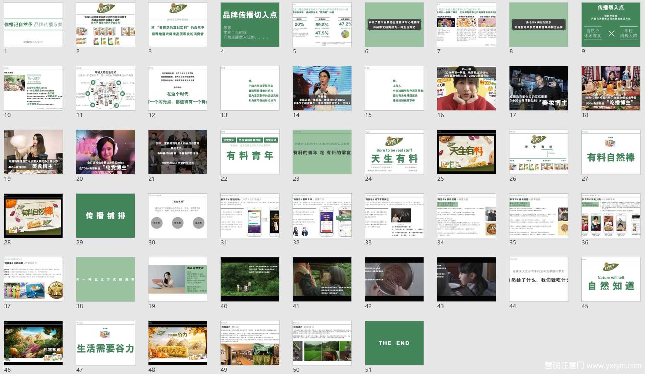This screenshot has width=645, height=374.
Task: Open slide 6 light green statement slide
Action: click(394, 24)
